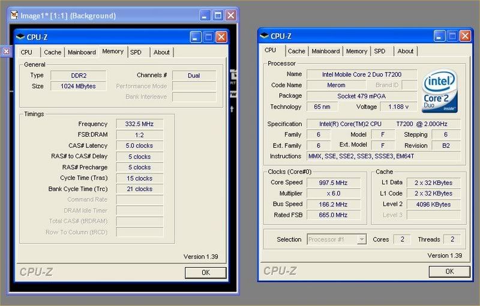
Task: Minimize the Image1 (Background) window
Action: tap(205, 16)
